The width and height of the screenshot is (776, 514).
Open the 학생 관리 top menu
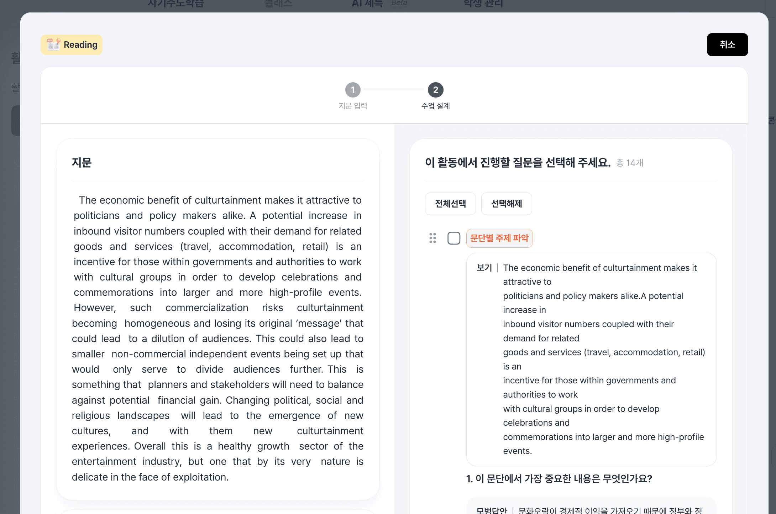tap(483, 4)
